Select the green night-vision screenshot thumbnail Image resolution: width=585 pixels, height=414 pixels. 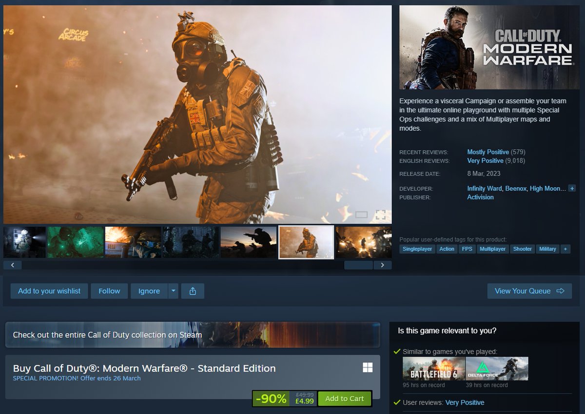tap(76, 242)
